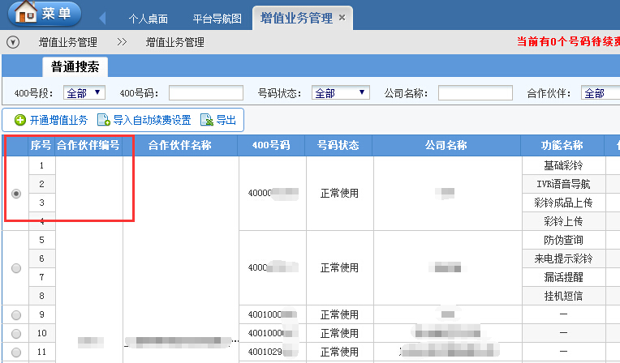Select the 普通搜索 tab
This screenshot has height=363, width=620.
[75, 67]
